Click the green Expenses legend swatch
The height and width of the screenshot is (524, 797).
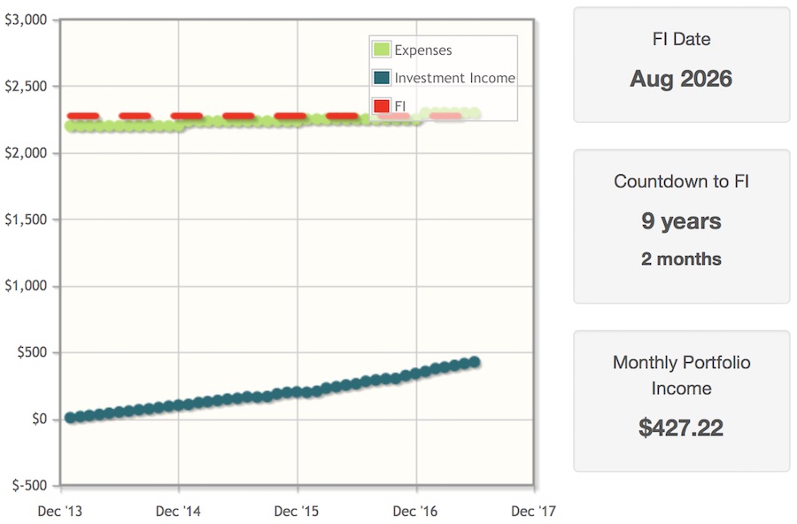tap(381, 50)
